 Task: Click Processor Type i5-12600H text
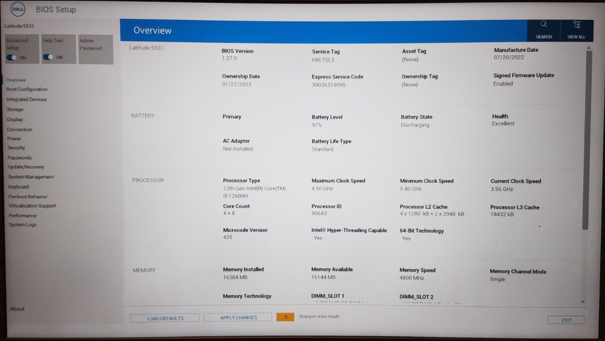coord(236,196)
